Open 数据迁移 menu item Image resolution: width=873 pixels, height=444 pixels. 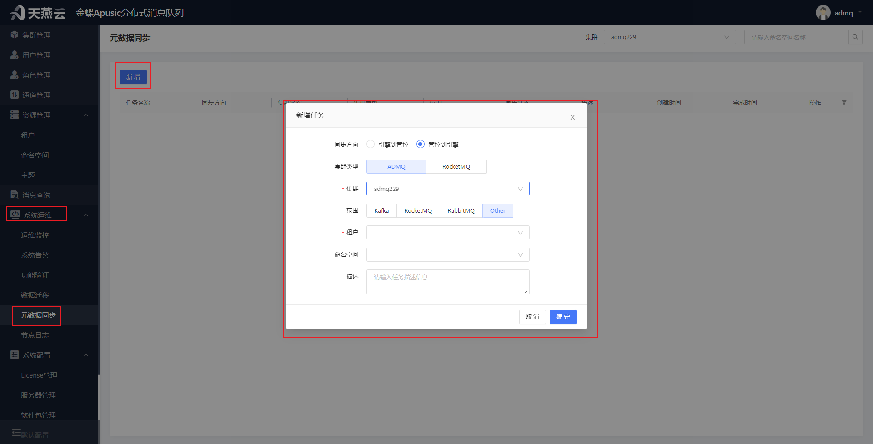[x=35, y=295]
